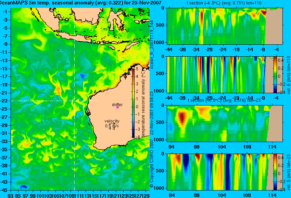Click the '0.4' value on vel. E color bar
Image resolution: width=291 pixels, height=198 pixels.
[280, 60]
